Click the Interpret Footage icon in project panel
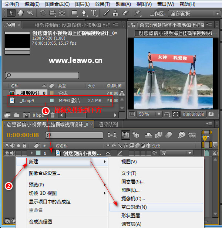 pos(7,115)
